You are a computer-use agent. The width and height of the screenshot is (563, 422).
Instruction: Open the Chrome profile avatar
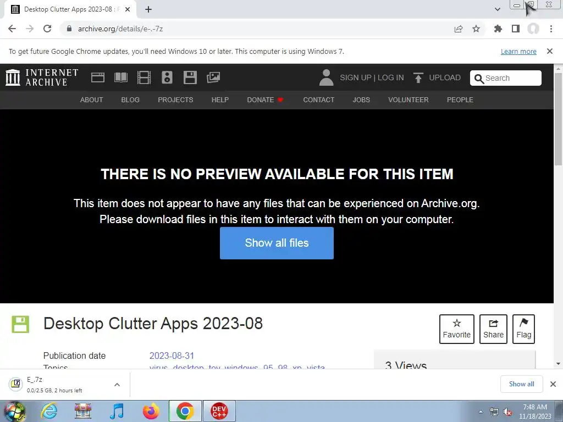point(533,29)
